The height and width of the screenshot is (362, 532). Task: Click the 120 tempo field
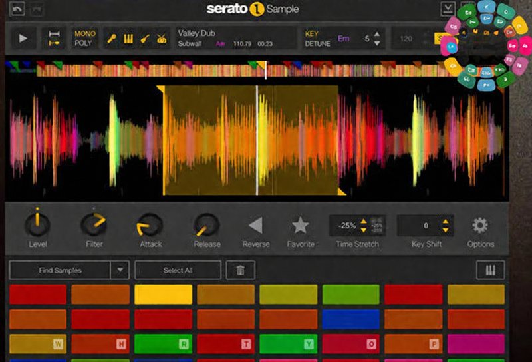coord(406,39)
